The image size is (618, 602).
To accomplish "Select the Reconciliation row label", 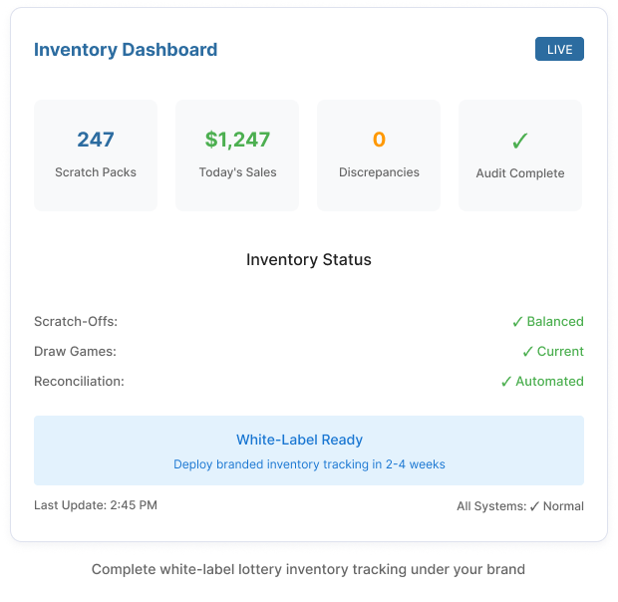I will click(x=79, y=382).
